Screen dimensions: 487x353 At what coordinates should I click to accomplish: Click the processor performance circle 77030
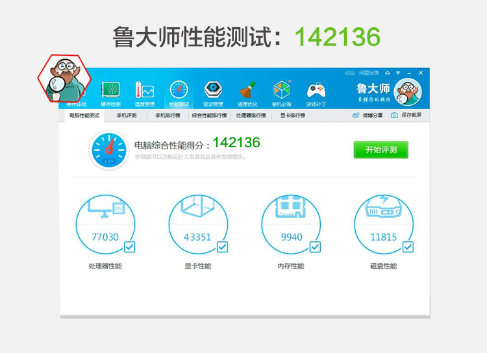(x=106, y=225)
